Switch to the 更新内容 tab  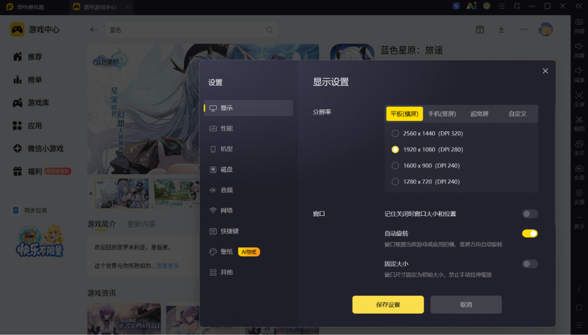click(142, 224)
